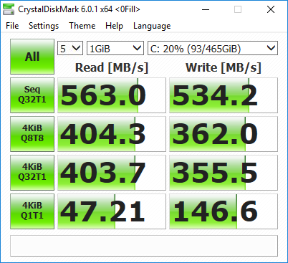Click the Read [MB/s] column header
This screenshot has width=288, height=263.
pos(112,67)
